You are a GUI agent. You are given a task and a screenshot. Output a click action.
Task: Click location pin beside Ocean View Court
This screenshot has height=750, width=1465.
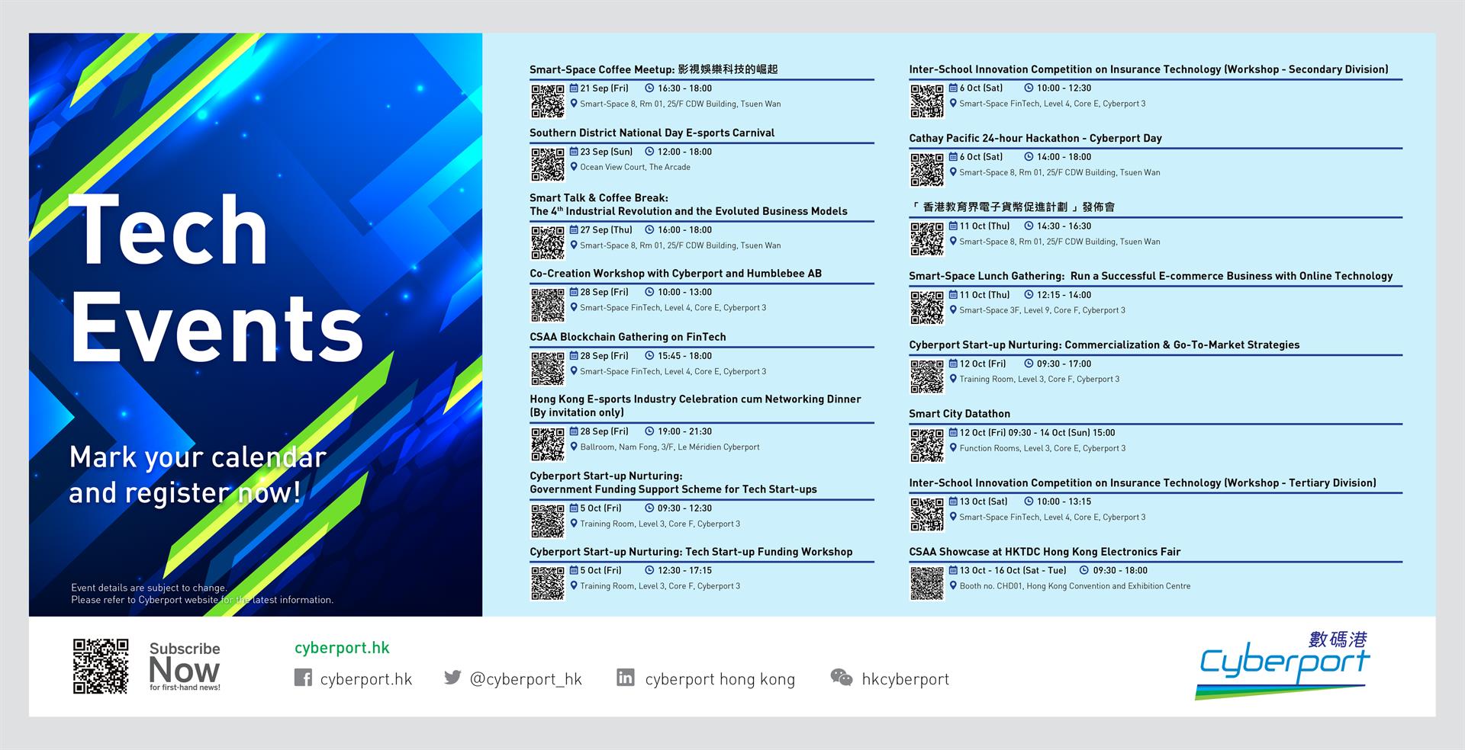coord(574,166)
